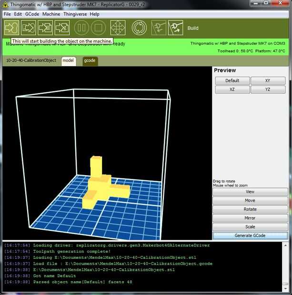Click the Toolhead 0 temperature status text
The height and width of the screenshot is (295, 292).
point(235,51)
